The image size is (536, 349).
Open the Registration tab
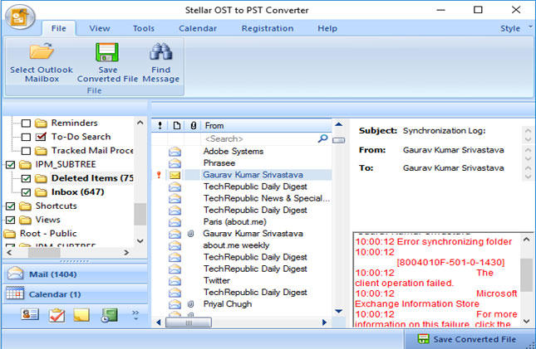pos(268,28)
